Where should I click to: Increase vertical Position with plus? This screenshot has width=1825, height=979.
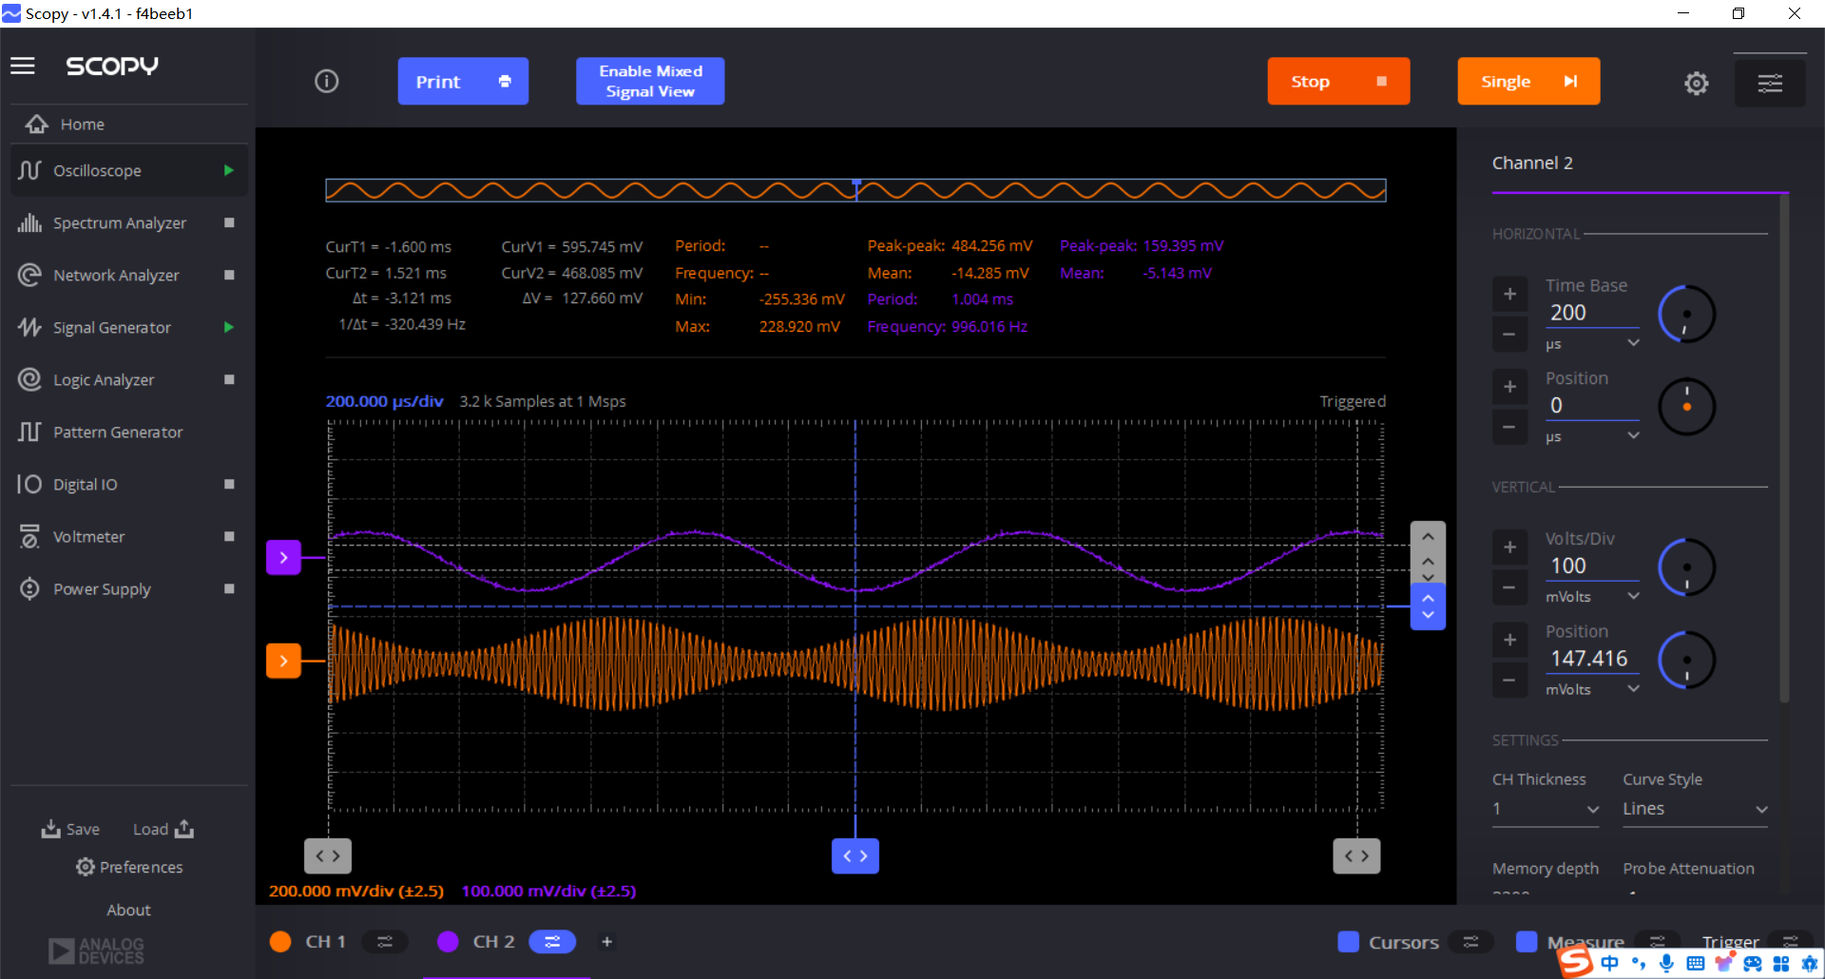click(1509, 640)
